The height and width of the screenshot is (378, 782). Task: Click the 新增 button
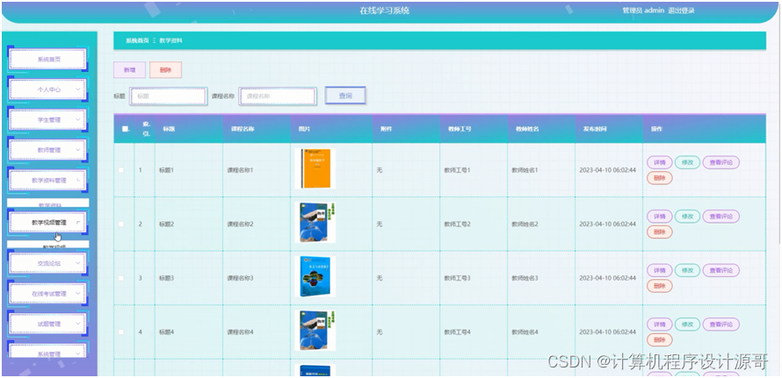click(x=130, y=70)
